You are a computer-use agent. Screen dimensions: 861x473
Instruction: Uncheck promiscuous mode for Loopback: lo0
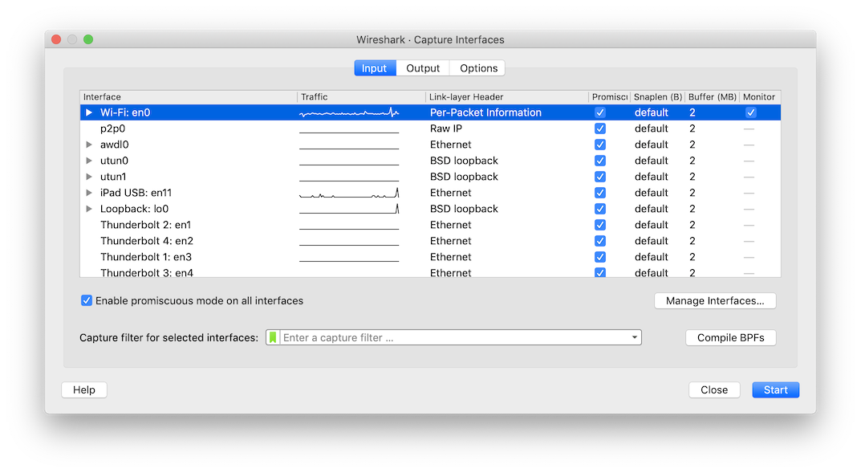pyautogui.click(x=599, y=209)
